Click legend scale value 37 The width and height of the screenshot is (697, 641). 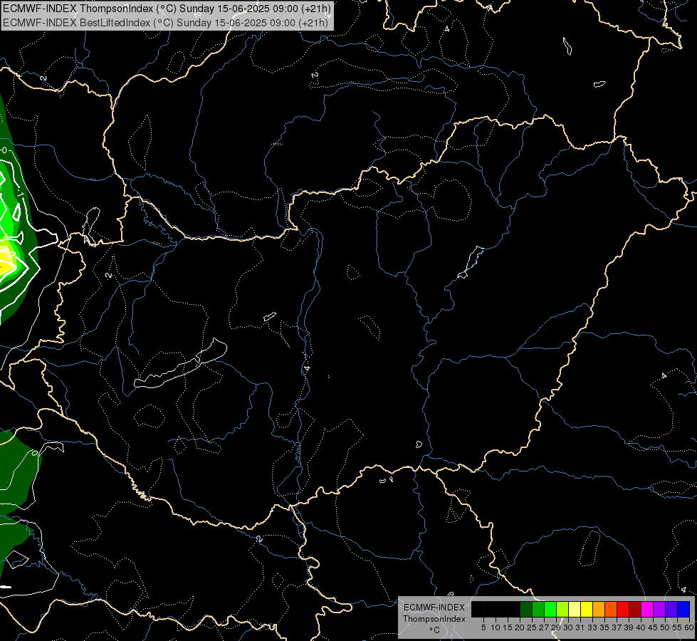617,627
